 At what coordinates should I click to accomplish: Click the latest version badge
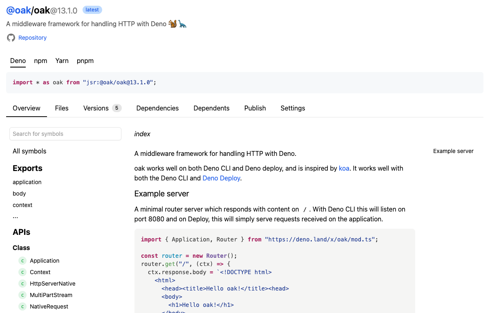point(92,10)
